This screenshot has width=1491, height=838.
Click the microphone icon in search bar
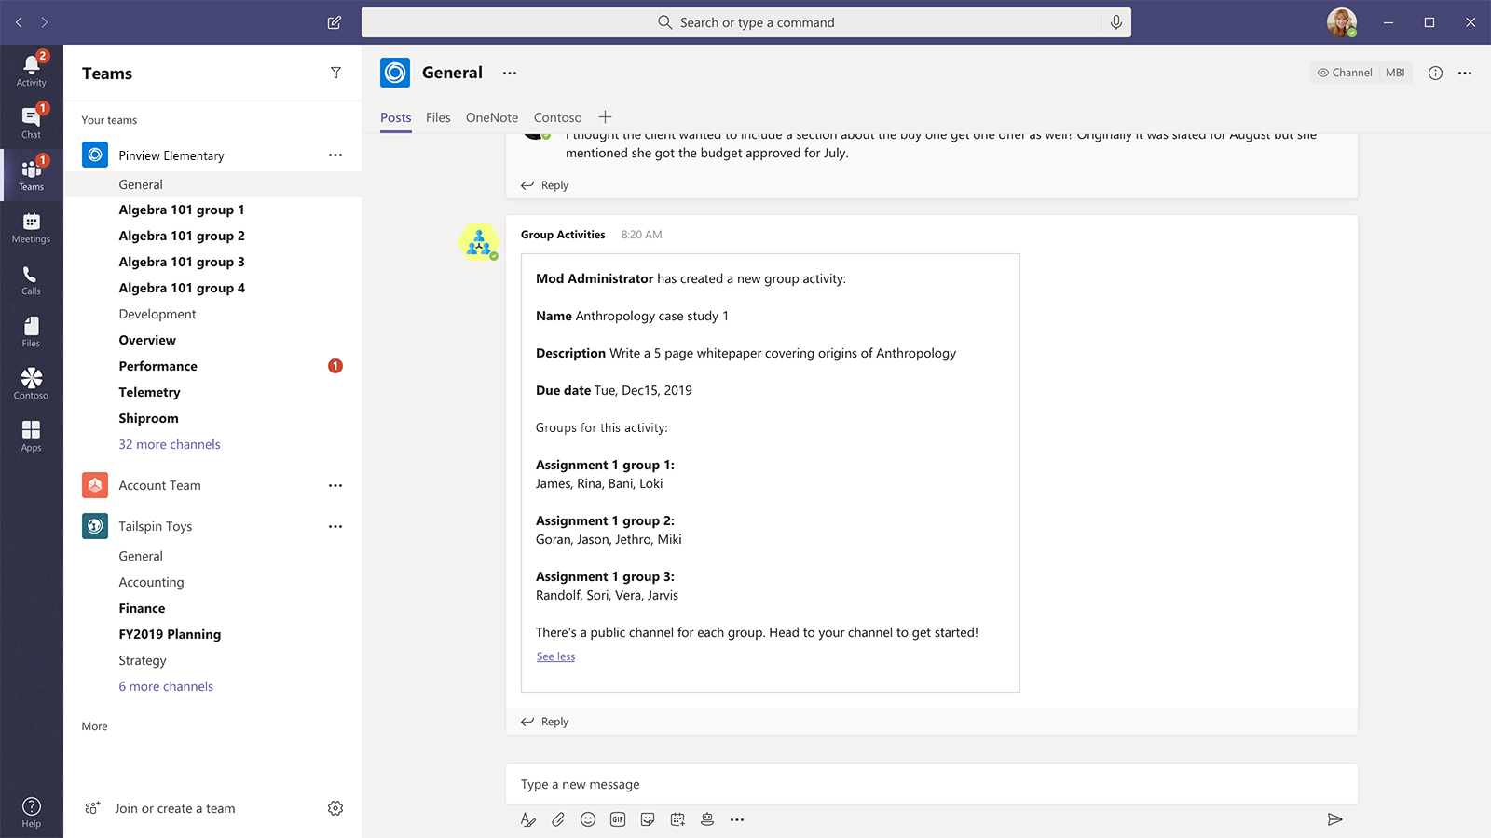[x=1115, y=22]
